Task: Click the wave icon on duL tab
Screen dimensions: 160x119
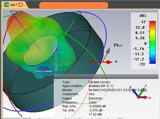Action: point(7,5)
